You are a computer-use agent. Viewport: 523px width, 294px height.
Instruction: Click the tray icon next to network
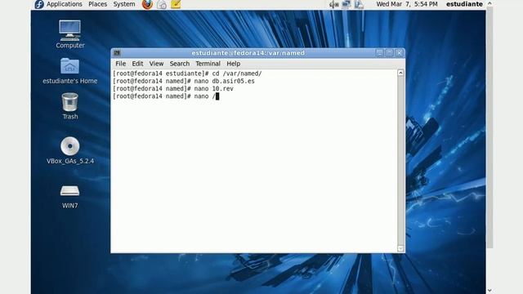[x=359, y=4]
